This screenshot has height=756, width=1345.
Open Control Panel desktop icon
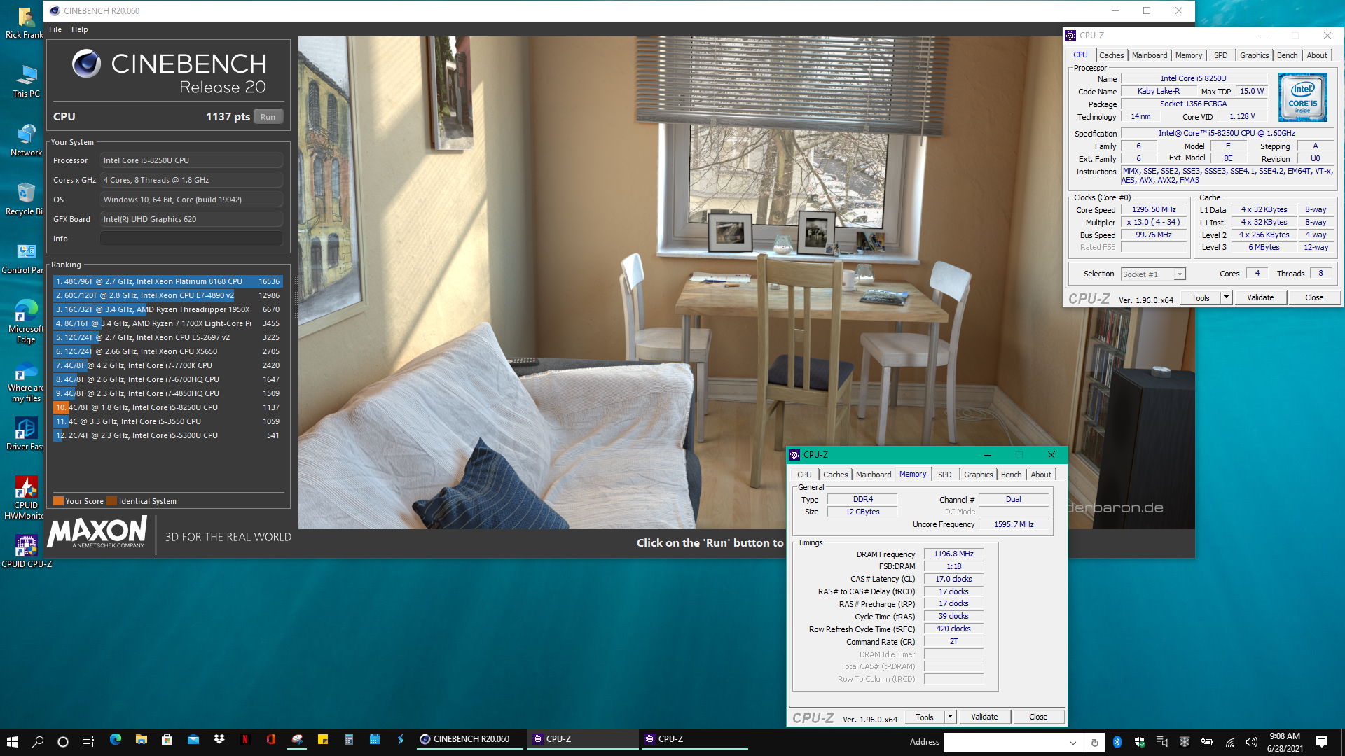(26, 257)
